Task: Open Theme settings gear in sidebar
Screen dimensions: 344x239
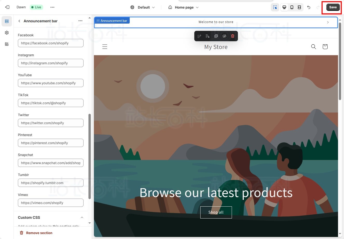Action: tap(7, 33)
